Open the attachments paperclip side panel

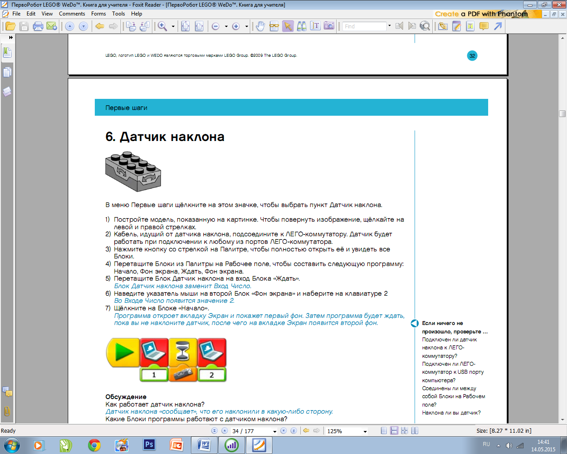pyautogui.click(x=7, y=411)
